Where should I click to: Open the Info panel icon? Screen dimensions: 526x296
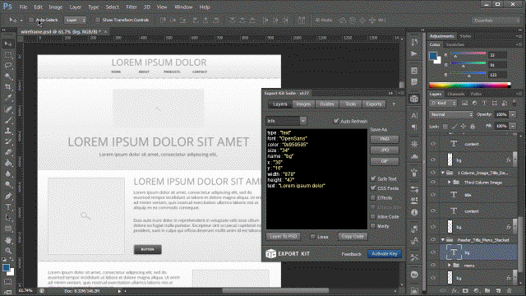tap(414, 212)
